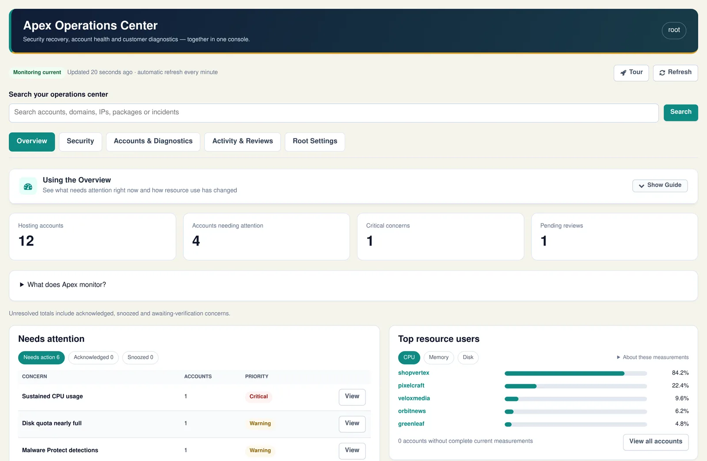View the Disk quota nearly full concern
This screenshot has width=707, height=461.
tap(352, 424)
